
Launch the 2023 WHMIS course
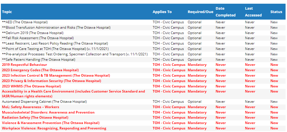pyautogui.click(x=32, y=86)
